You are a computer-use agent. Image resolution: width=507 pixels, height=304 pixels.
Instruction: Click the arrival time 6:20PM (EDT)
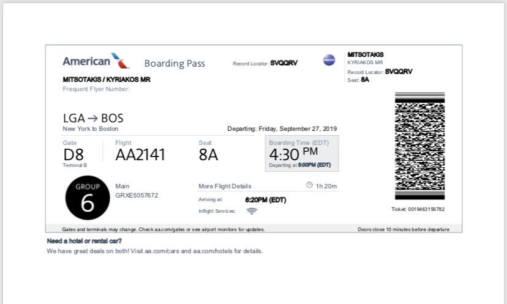pos(266,199)
